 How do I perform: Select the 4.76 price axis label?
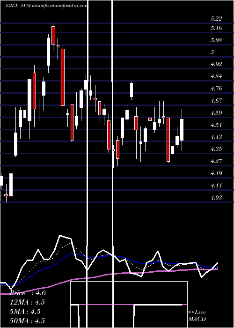click(x=216, y=88)
